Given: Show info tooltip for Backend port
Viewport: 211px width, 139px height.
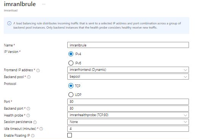Looking at the screenshot, I should 28,109.
